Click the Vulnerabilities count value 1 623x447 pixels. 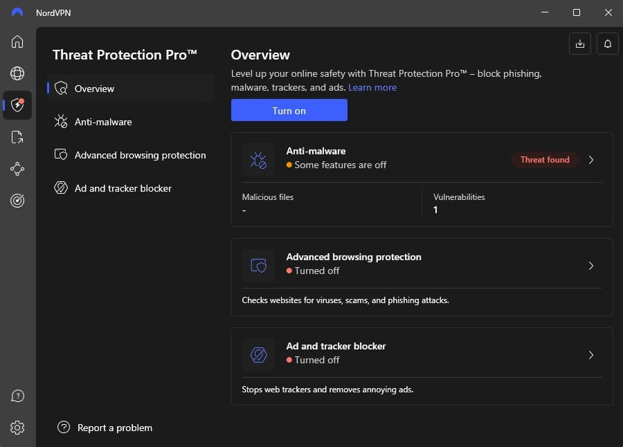[x=435, y=210]
